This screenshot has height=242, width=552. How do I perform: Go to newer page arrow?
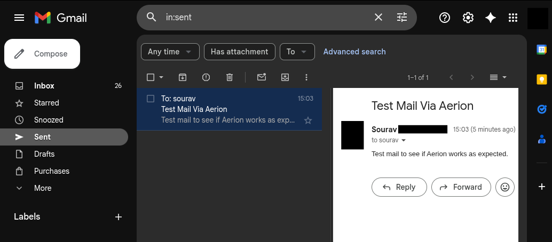[x=451, y=77]
